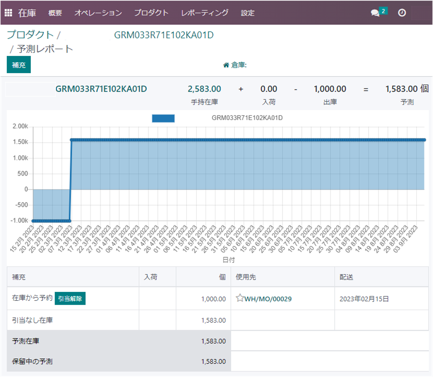Screen dimensions: 433x377
Task: Expand the レポーティング menu
Action: 204,13
